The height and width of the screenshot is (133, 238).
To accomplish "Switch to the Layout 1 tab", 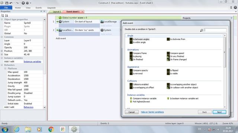I will coord(57,11).
